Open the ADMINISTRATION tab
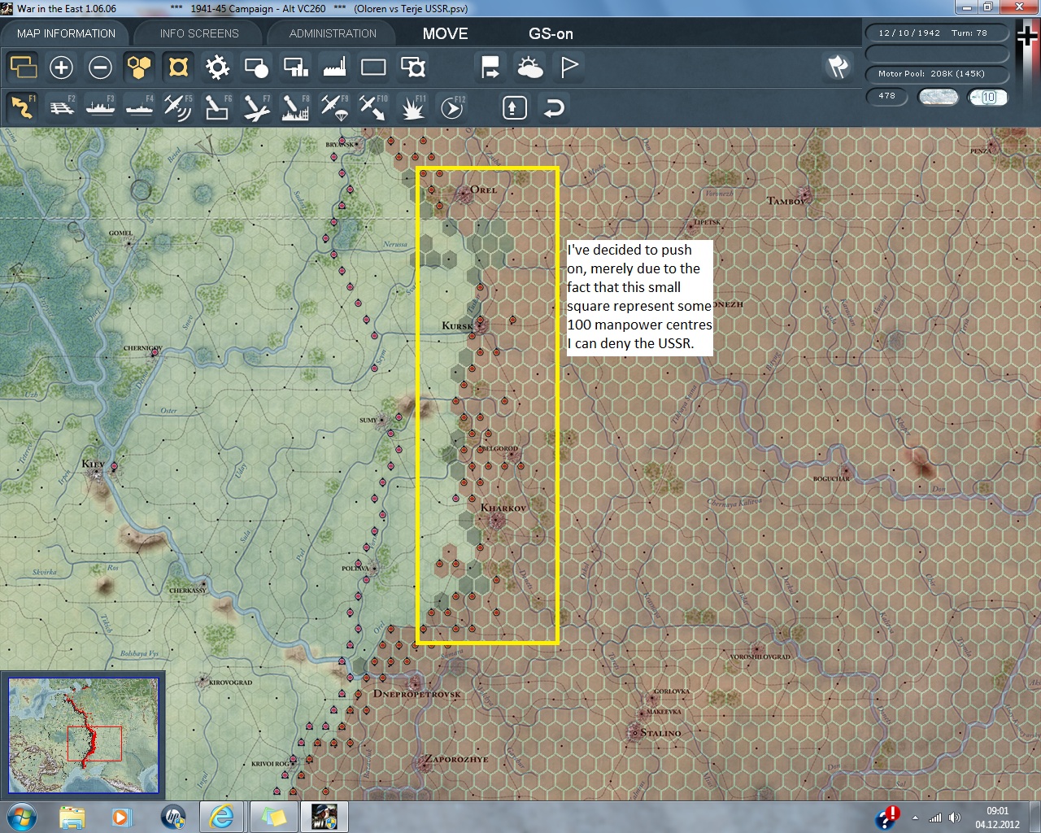1041x833 pixels. (x=333, y=33)
